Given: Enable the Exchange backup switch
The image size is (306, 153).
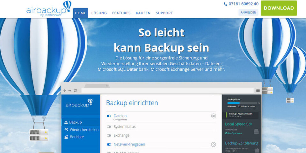Looking at the screenshot, I should coord(109,135).
